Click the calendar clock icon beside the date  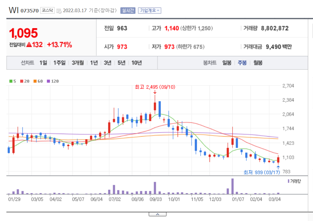[x=59, y=11]
